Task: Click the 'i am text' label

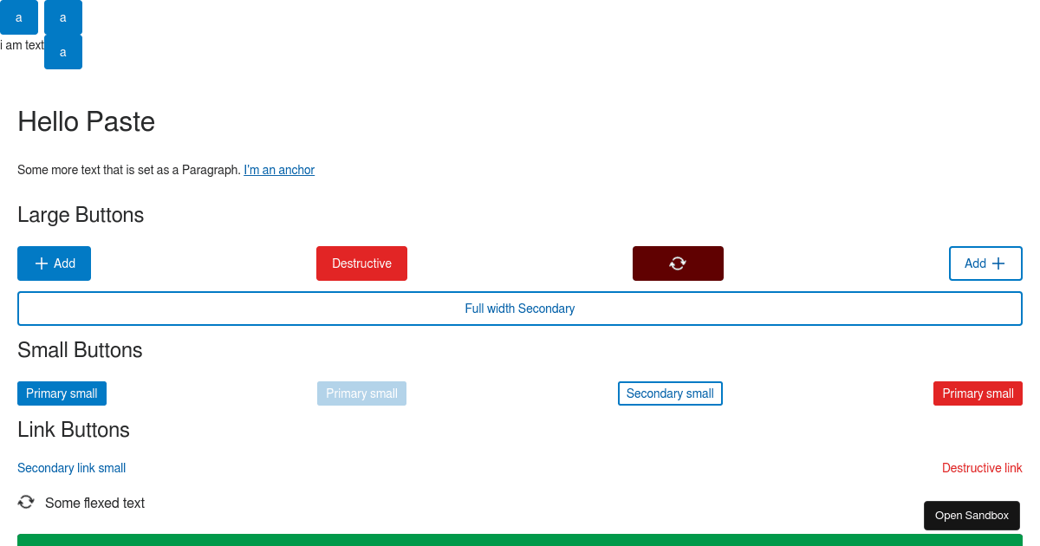Action: 22,45
